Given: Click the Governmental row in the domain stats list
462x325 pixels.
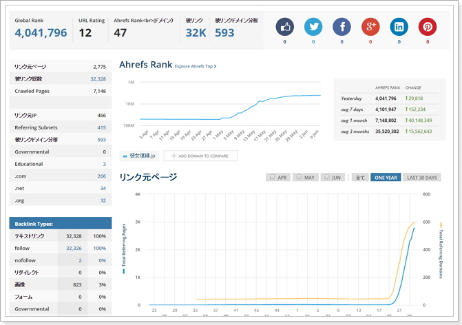Looking at the screenshot, I should [x=61, y=151].
